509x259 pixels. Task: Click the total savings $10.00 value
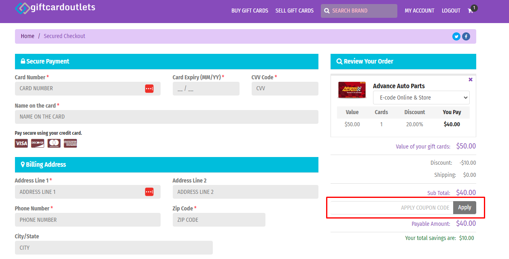pos(467,238)
